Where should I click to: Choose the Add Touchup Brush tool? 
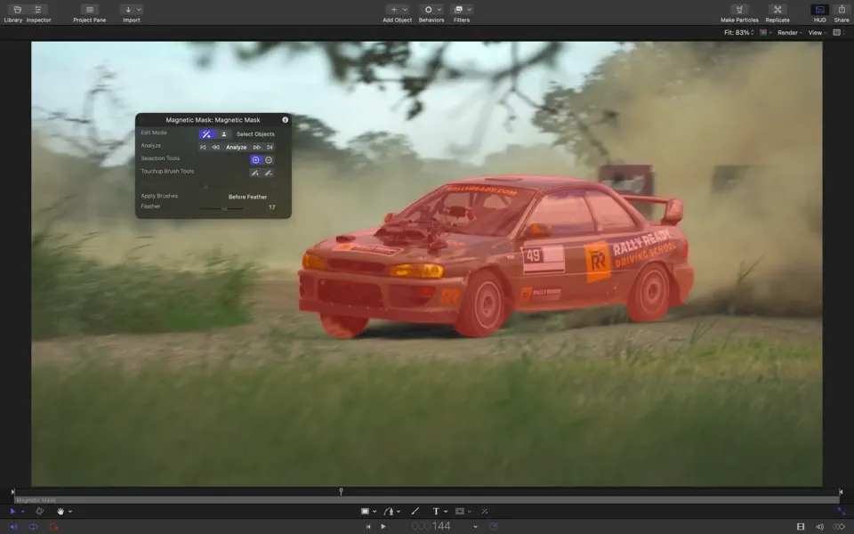[x=255, y=173]
